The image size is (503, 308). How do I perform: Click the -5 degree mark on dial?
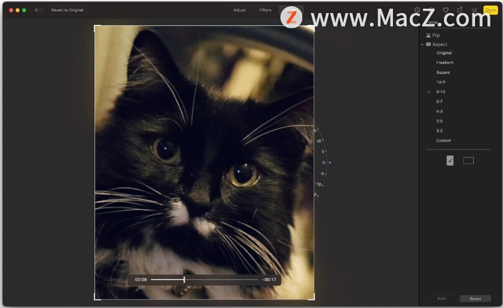321,173
